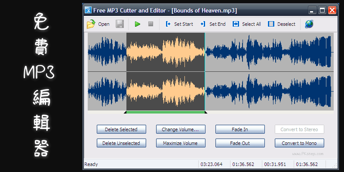Close the MP3 Cutter window

(x=332, y=10)
